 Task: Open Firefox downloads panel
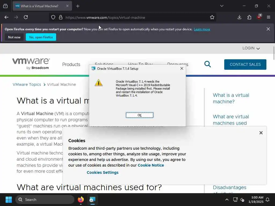pos(239,17)
